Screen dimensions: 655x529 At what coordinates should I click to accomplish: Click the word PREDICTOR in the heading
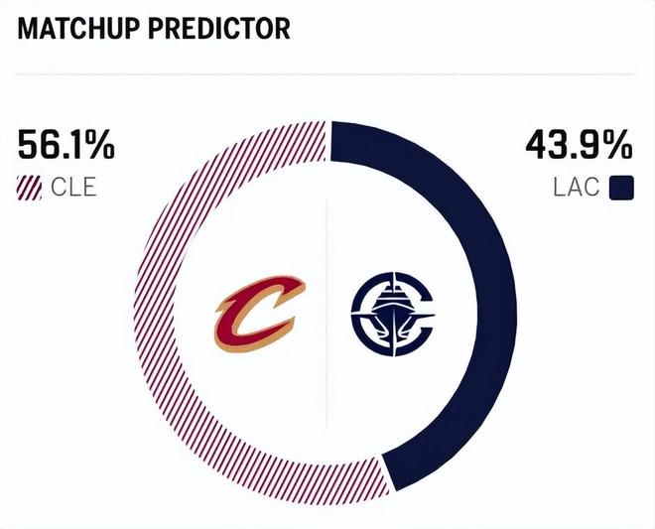pos(219,28)
